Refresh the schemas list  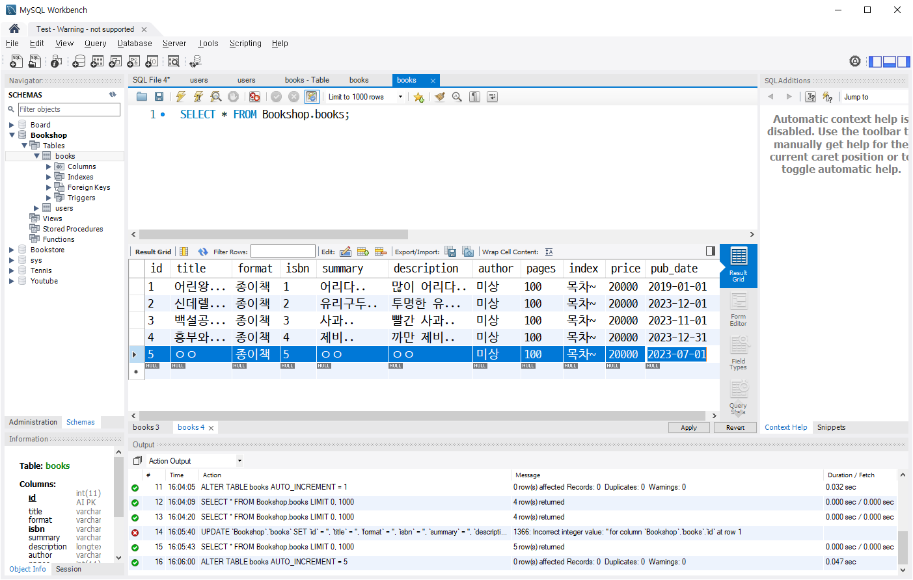tap(113, 94)
